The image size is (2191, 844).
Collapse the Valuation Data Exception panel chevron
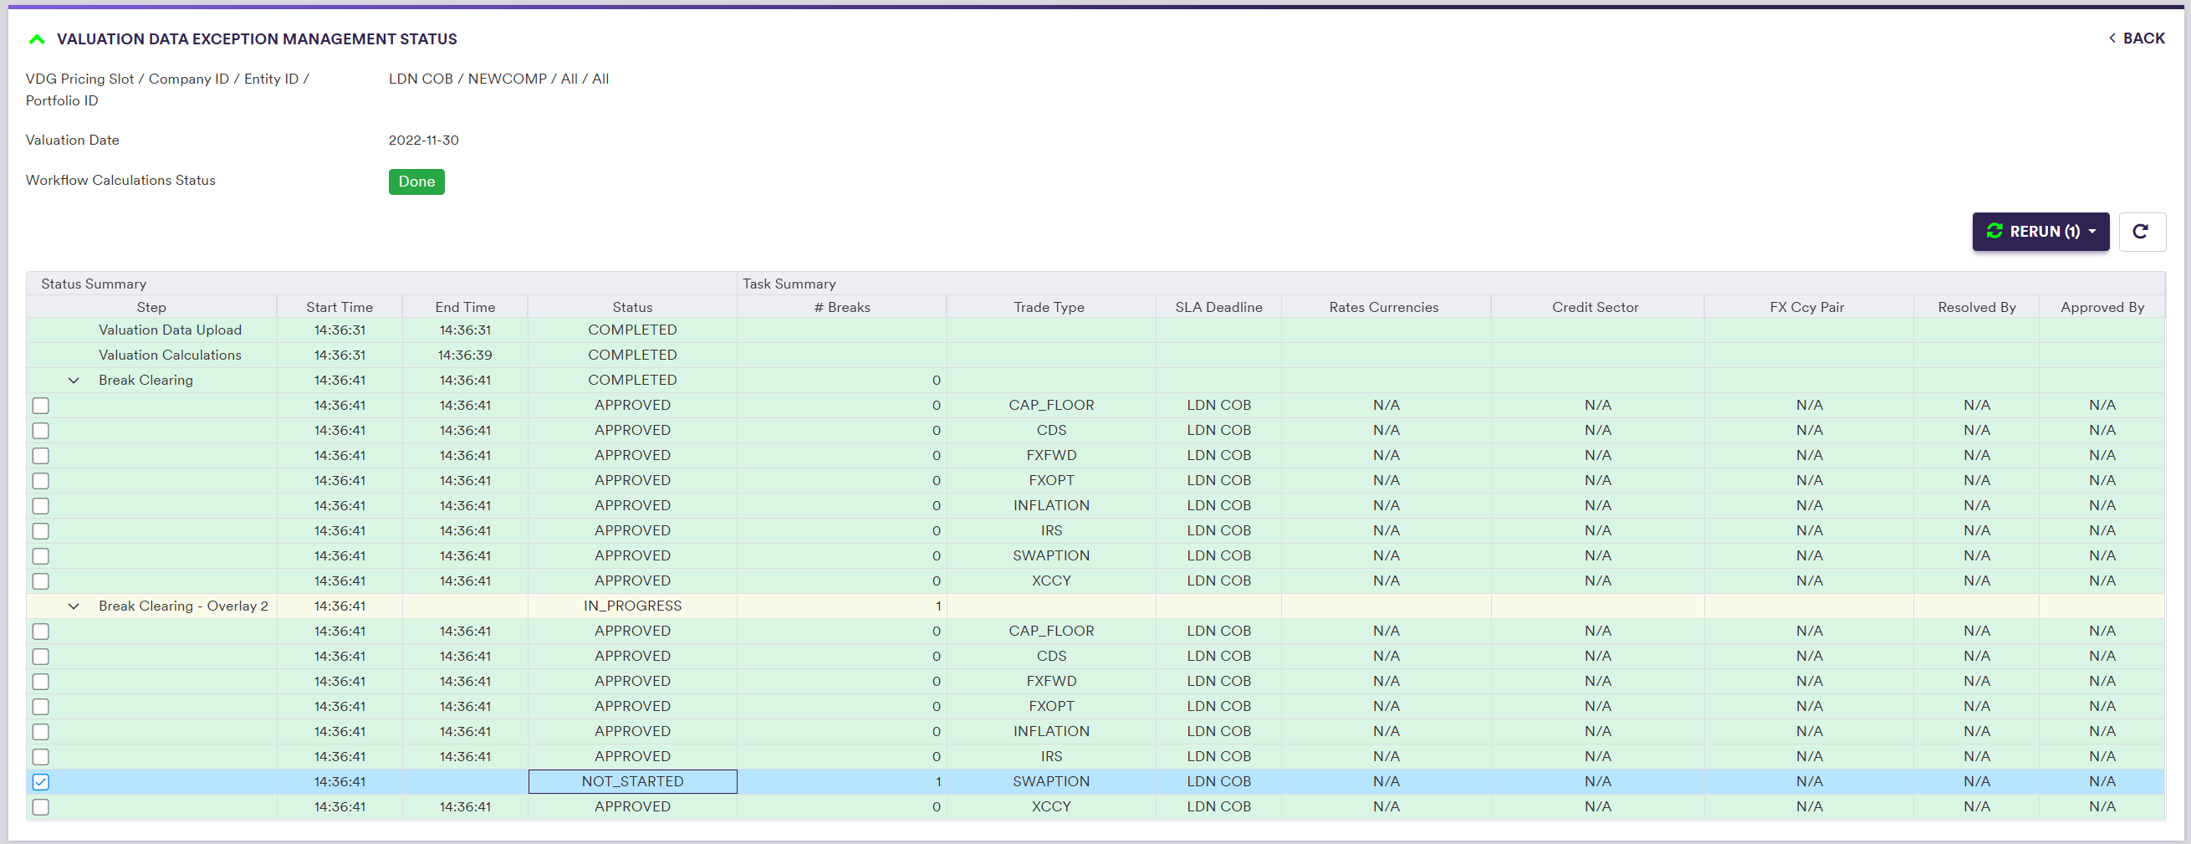pos(37,39)
